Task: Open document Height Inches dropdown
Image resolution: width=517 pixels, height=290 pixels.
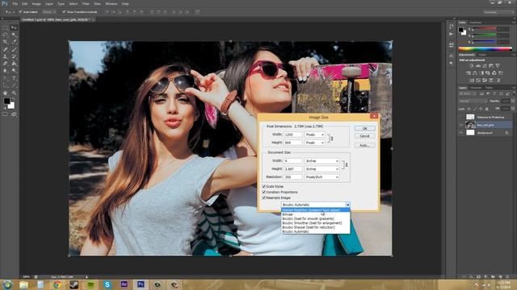Action: [322, 168]
